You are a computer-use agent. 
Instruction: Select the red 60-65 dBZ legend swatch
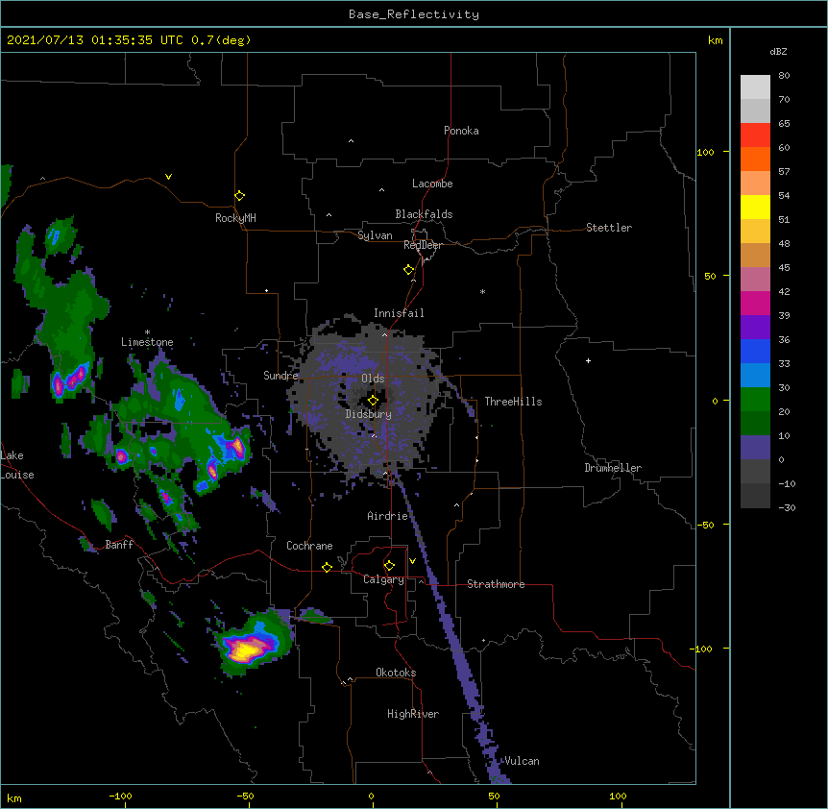755,135
